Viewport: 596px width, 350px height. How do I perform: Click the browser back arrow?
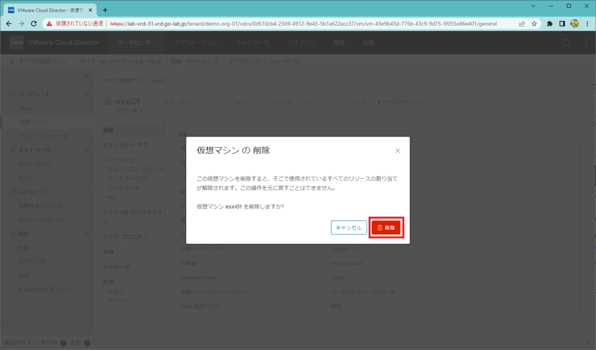9,23
